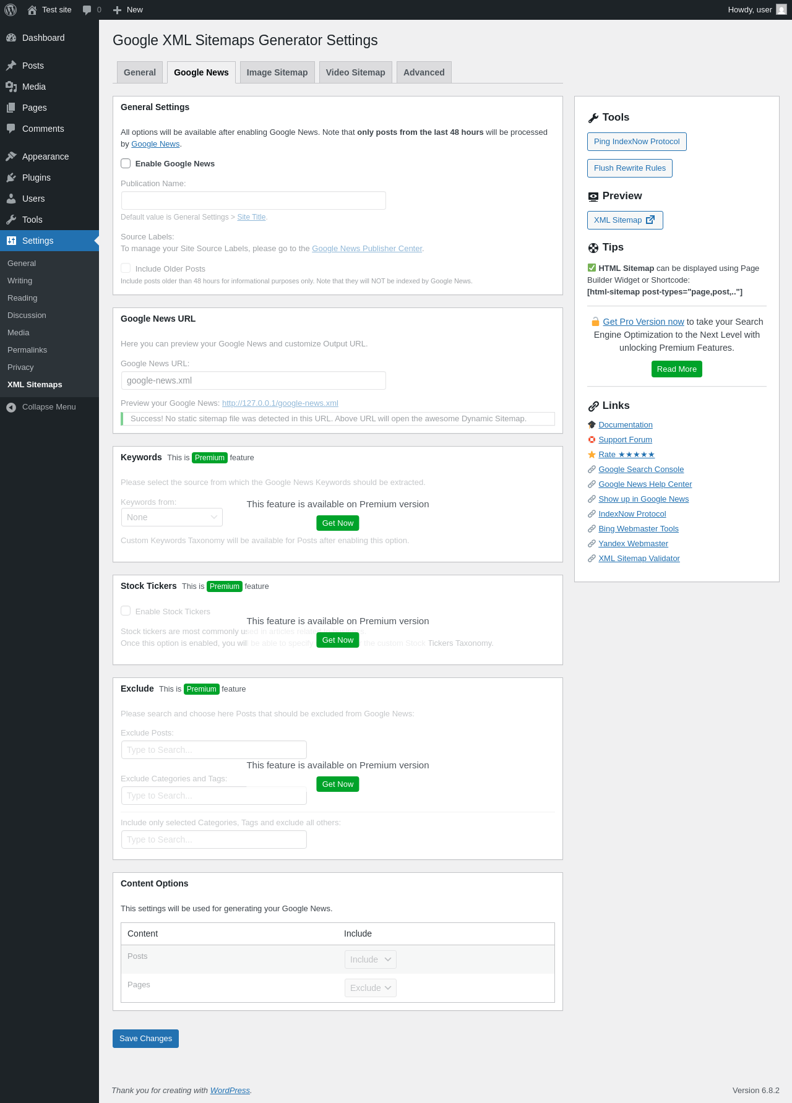Open the Advanced tab
792x1103 pixels.
click(x=424, y=72)
